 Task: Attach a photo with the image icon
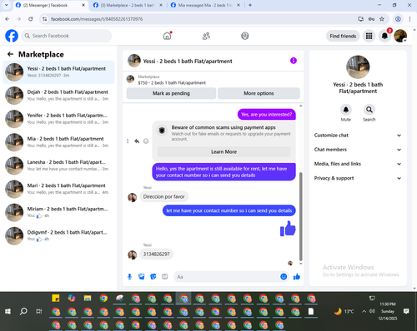point(142,277)
